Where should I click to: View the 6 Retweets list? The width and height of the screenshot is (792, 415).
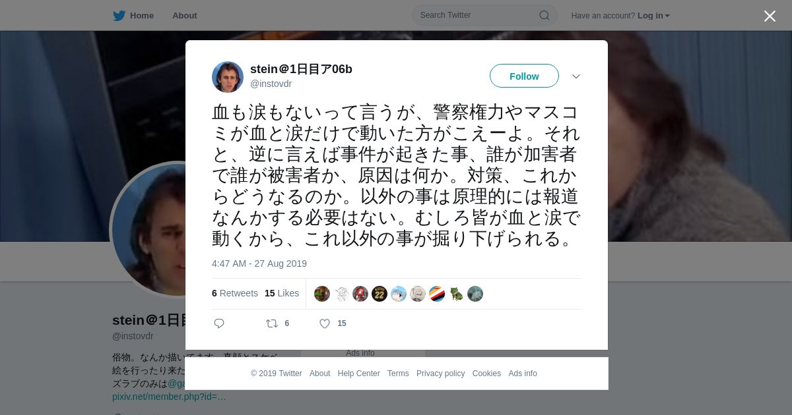pos(235,293)
